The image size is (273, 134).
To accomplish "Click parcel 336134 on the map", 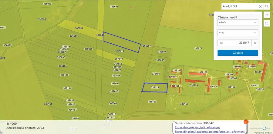I will (67, 88).
